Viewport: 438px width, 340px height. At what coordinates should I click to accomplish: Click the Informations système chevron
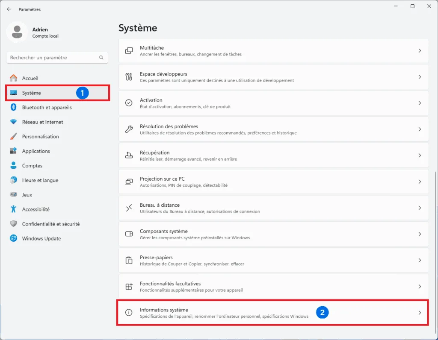(420, 313)
